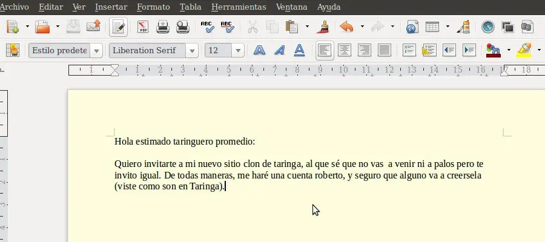
Task: Create a new document with toolbar icon
Action: click(x=13, y=27)
